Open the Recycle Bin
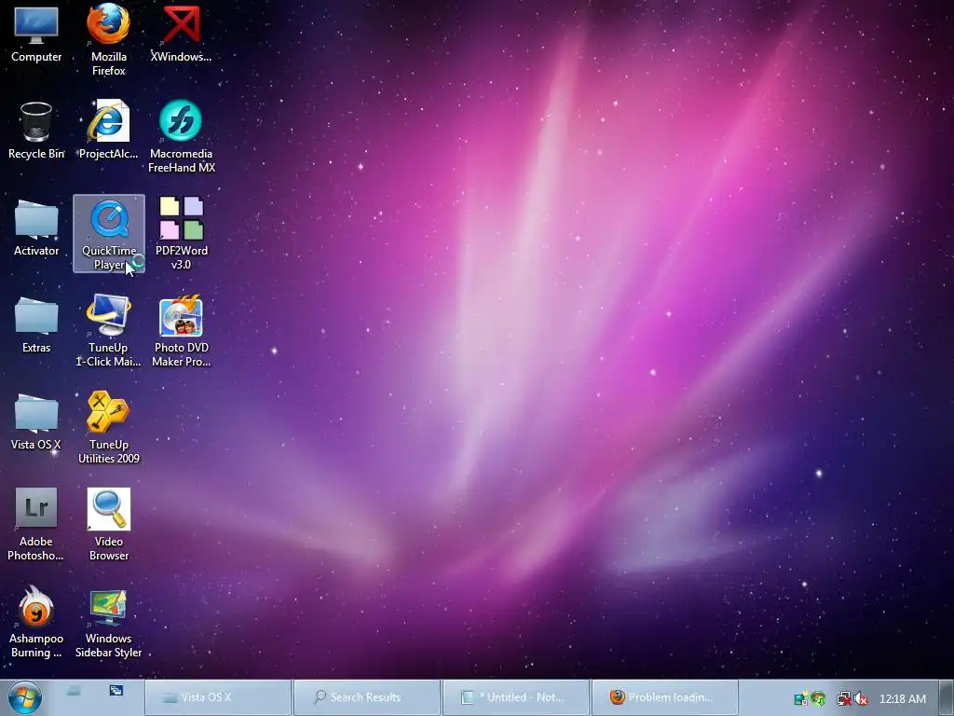954x716 pixels. [x=36, y=131]
